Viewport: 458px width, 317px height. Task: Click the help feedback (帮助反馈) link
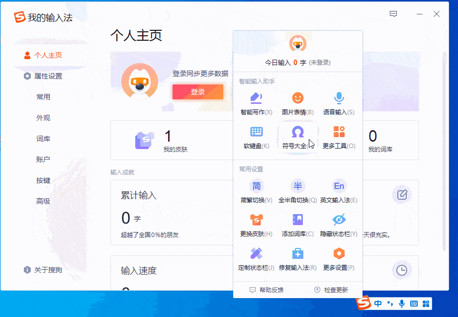pos(267,290)
